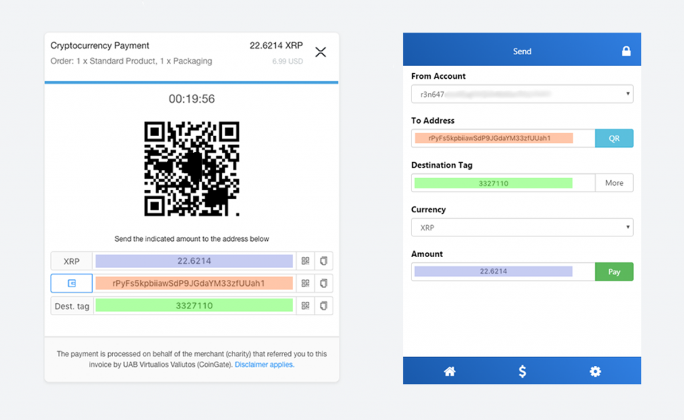Click the Destination Tag input field
This screenshot has width=684, height=420.
coord(504,183)
